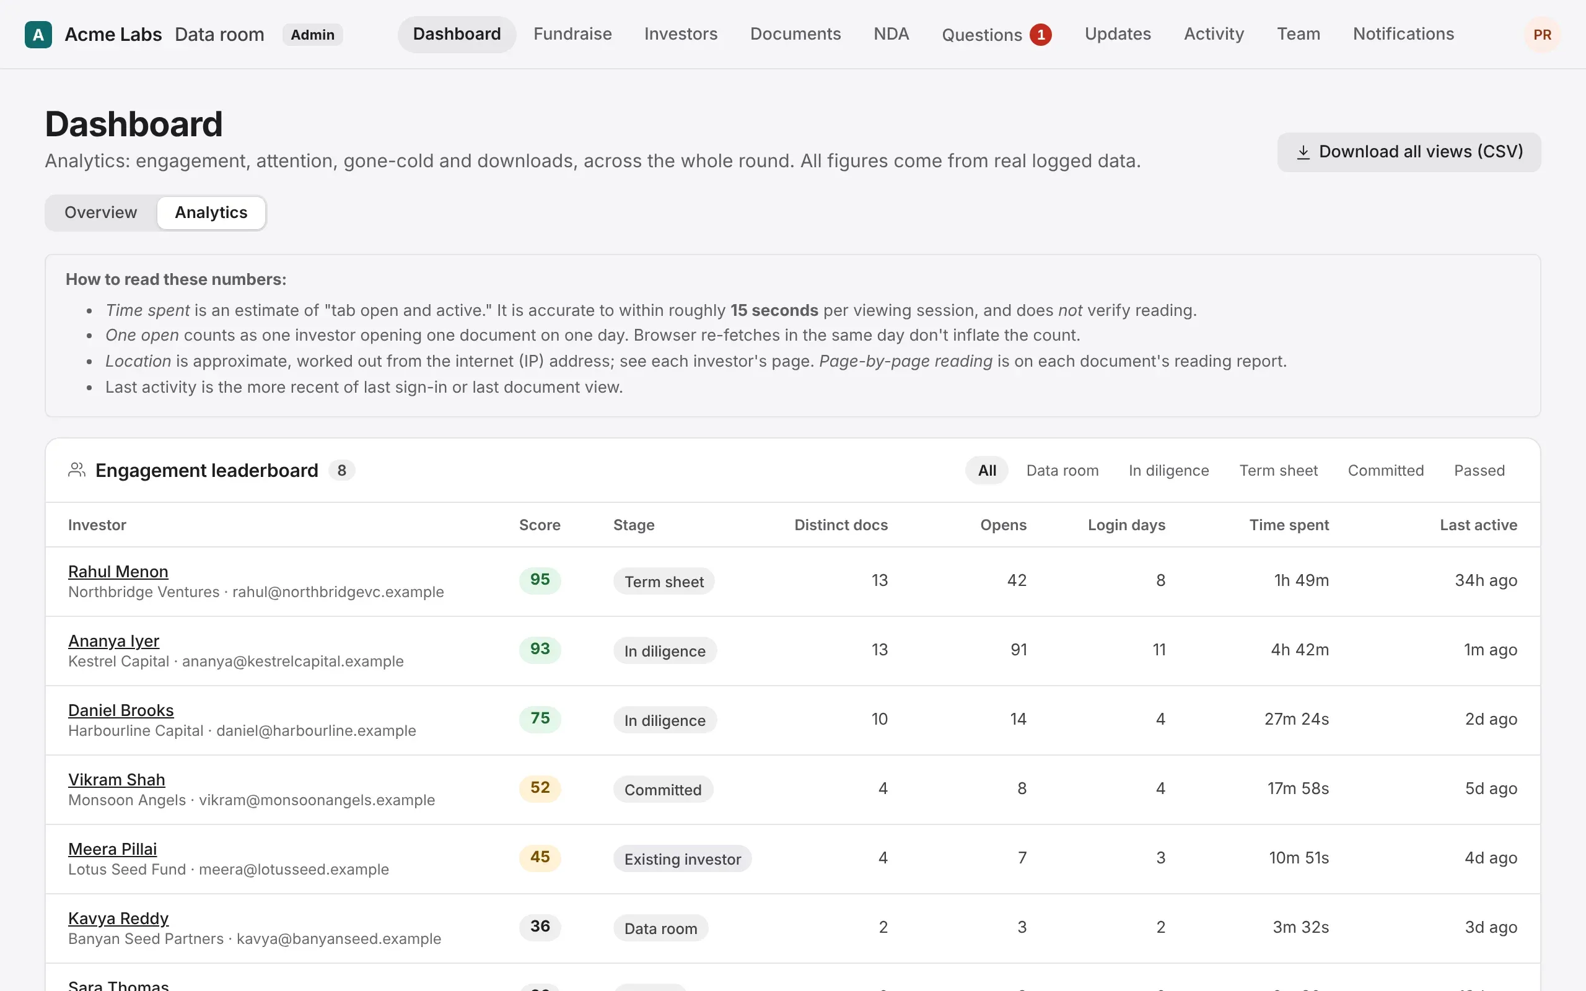This screenshot has width=1586, height=991.
Task: Open Vikram Shah's investor page
Action: pyautogui.click(x=116, y=780)
